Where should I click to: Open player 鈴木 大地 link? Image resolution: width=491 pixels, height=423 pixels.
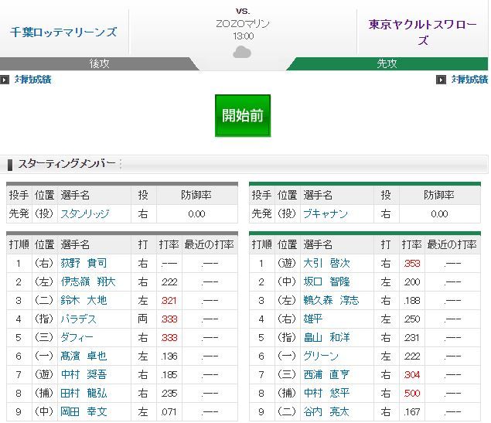coord(84,300)
